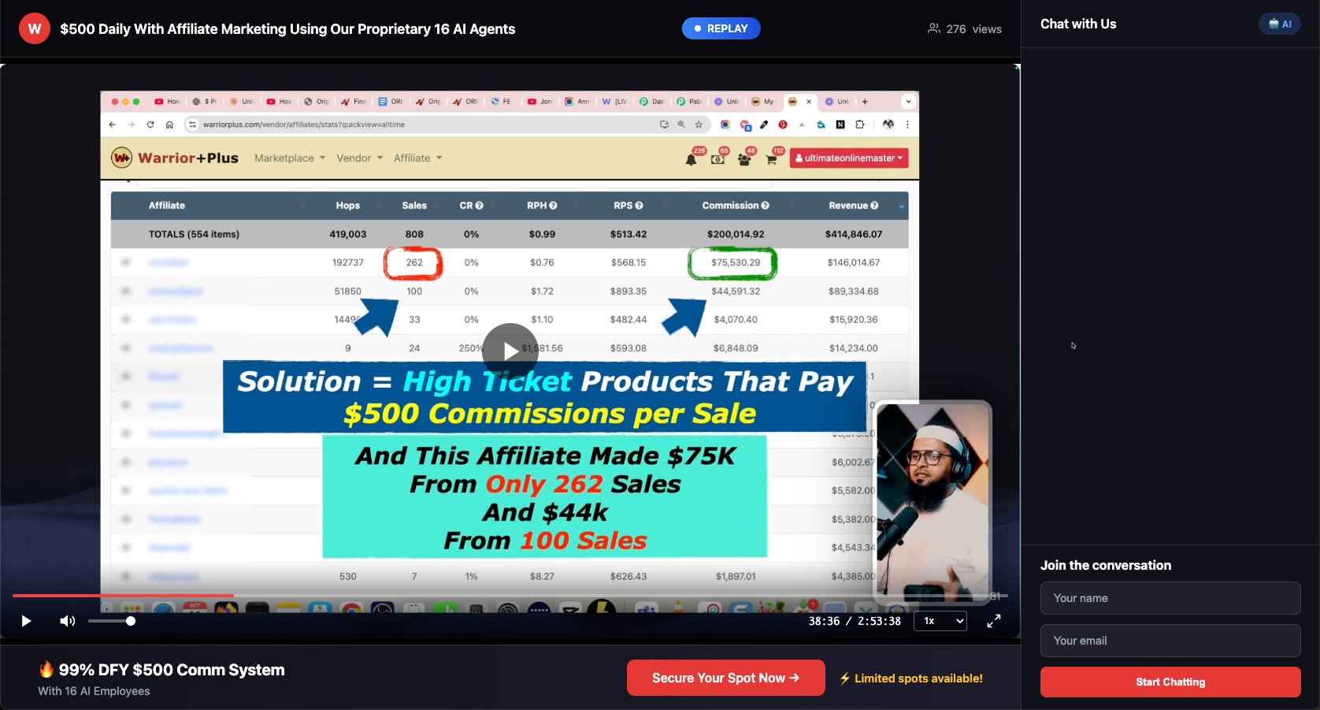This screenshot has width=1320, height=710.
Task: Mute the video audio
Action: point(68,621)
